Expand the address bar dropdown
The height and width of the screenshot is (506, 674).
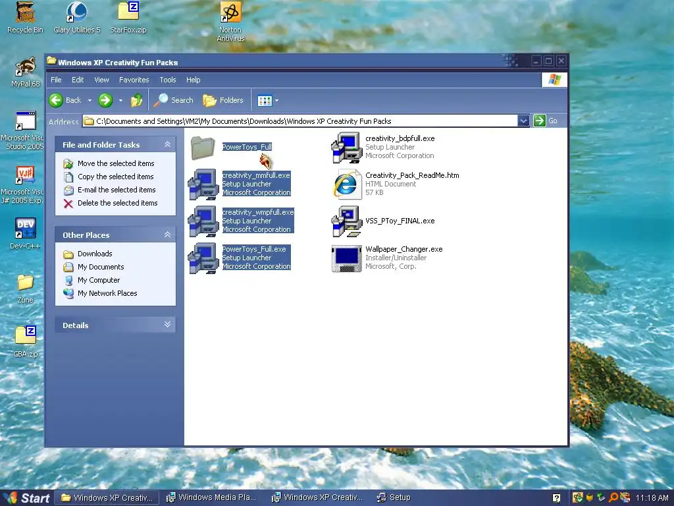(523, 121)
